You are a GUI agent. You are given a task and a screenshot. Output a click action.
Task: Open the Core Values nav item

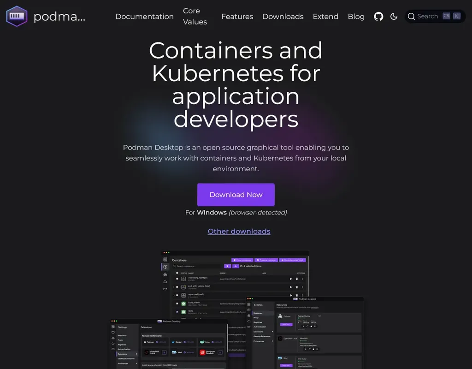click(x=195, y=16)
